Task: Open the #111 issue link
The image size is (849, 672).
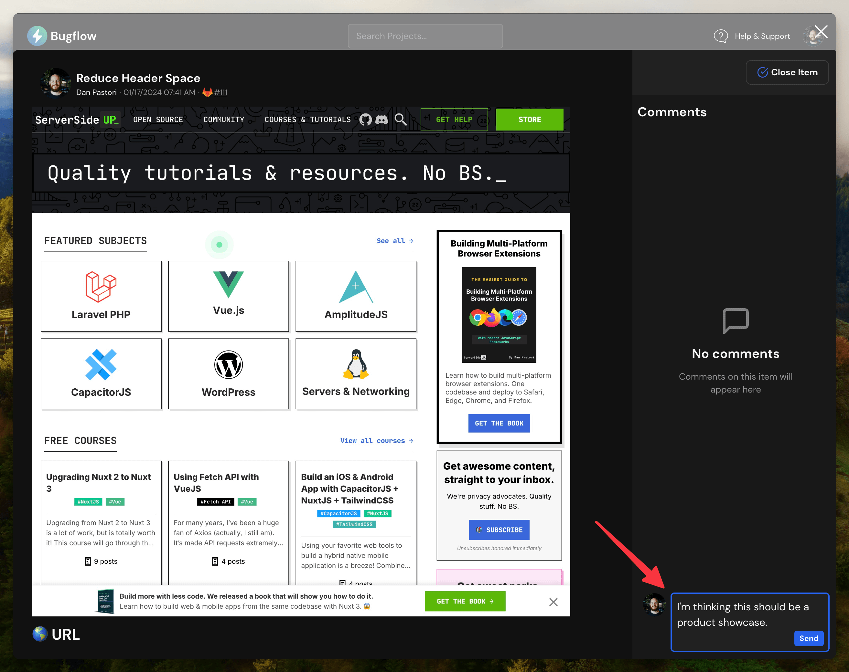Action: click(220, 92)
